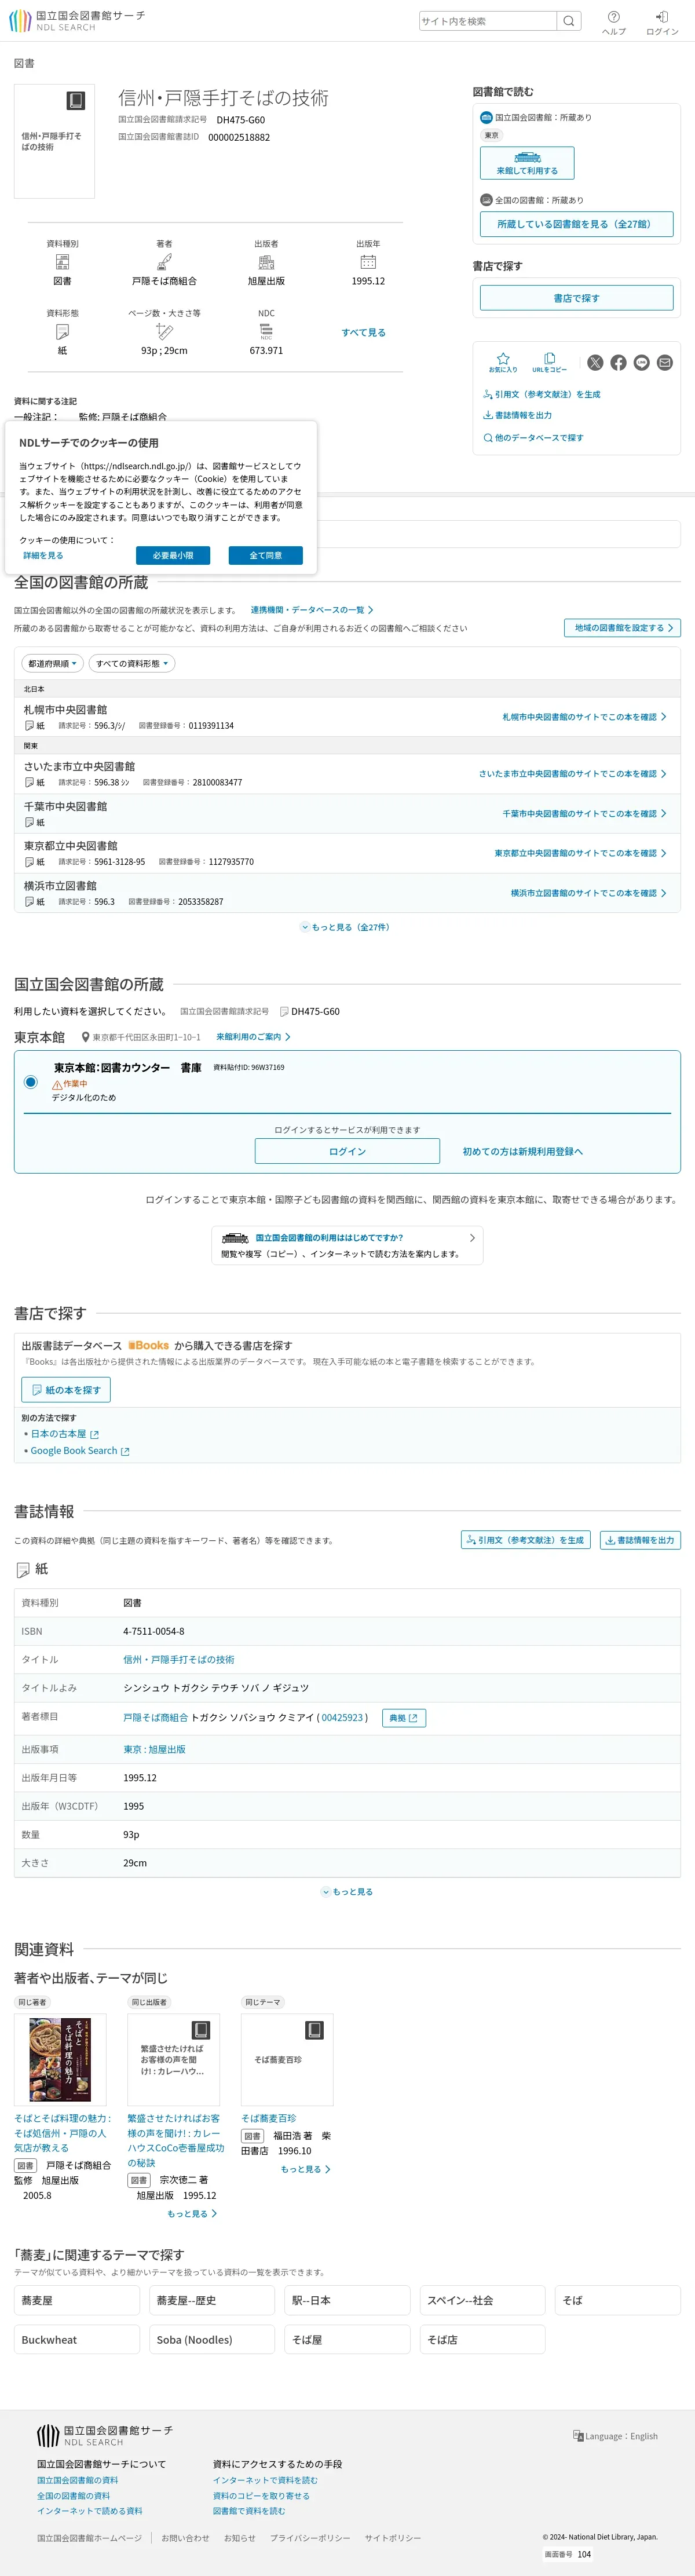Select the 駅--日本 theme tag
The width and height of the screenshot is (695, 2576).
[x=347, y=2300]
